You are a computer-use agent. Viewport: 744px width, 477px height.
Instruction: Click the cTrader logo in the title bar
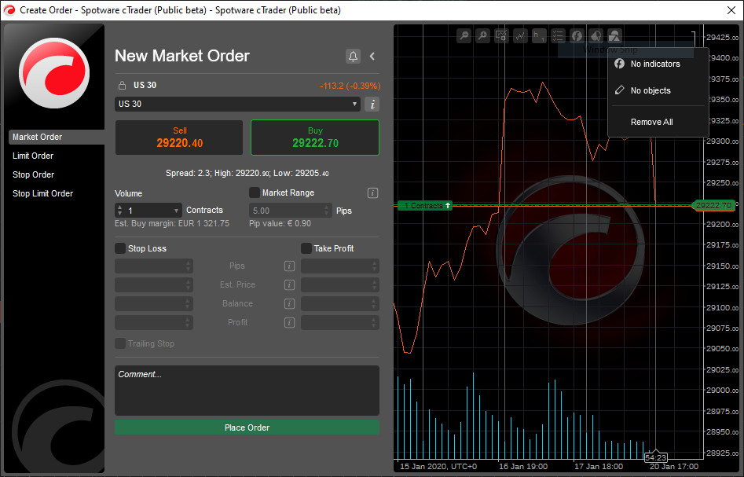tap(9, 10)
